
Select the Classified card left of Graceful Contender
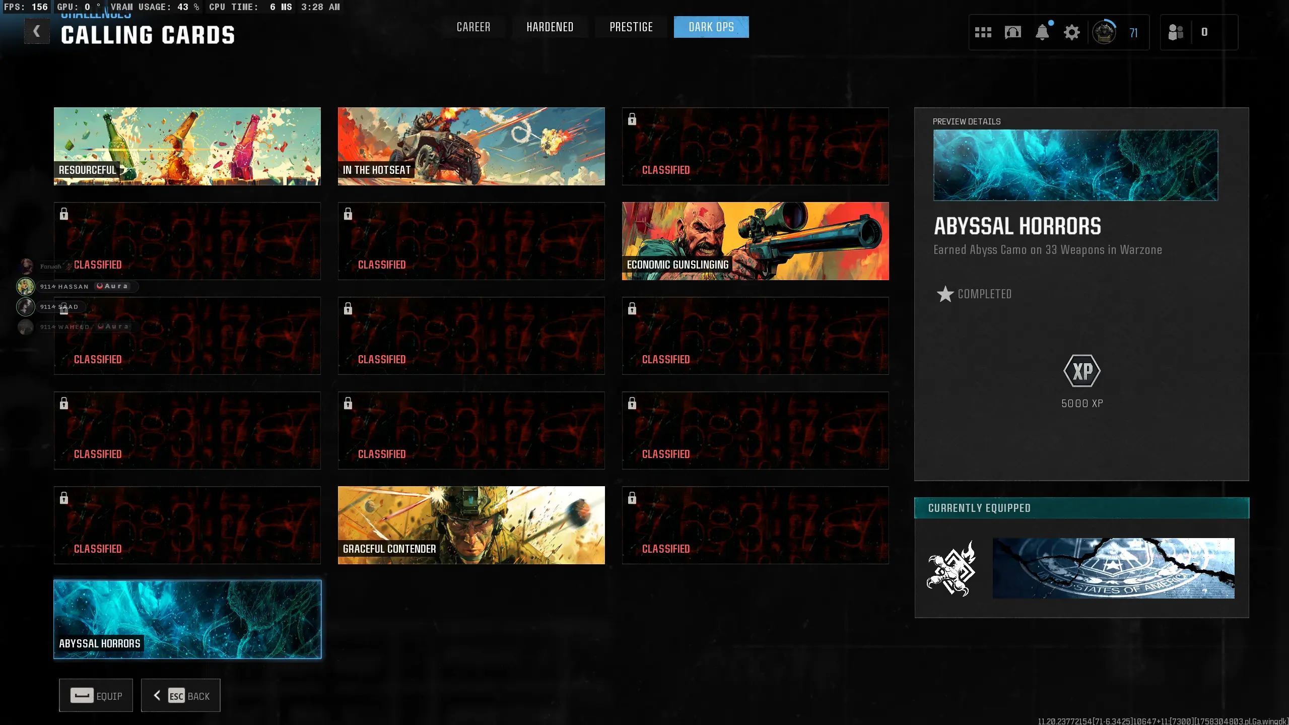[187, 525]
